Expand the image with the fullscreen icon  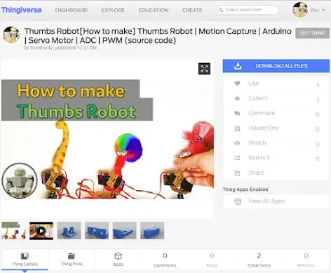[x=204, y=69]
